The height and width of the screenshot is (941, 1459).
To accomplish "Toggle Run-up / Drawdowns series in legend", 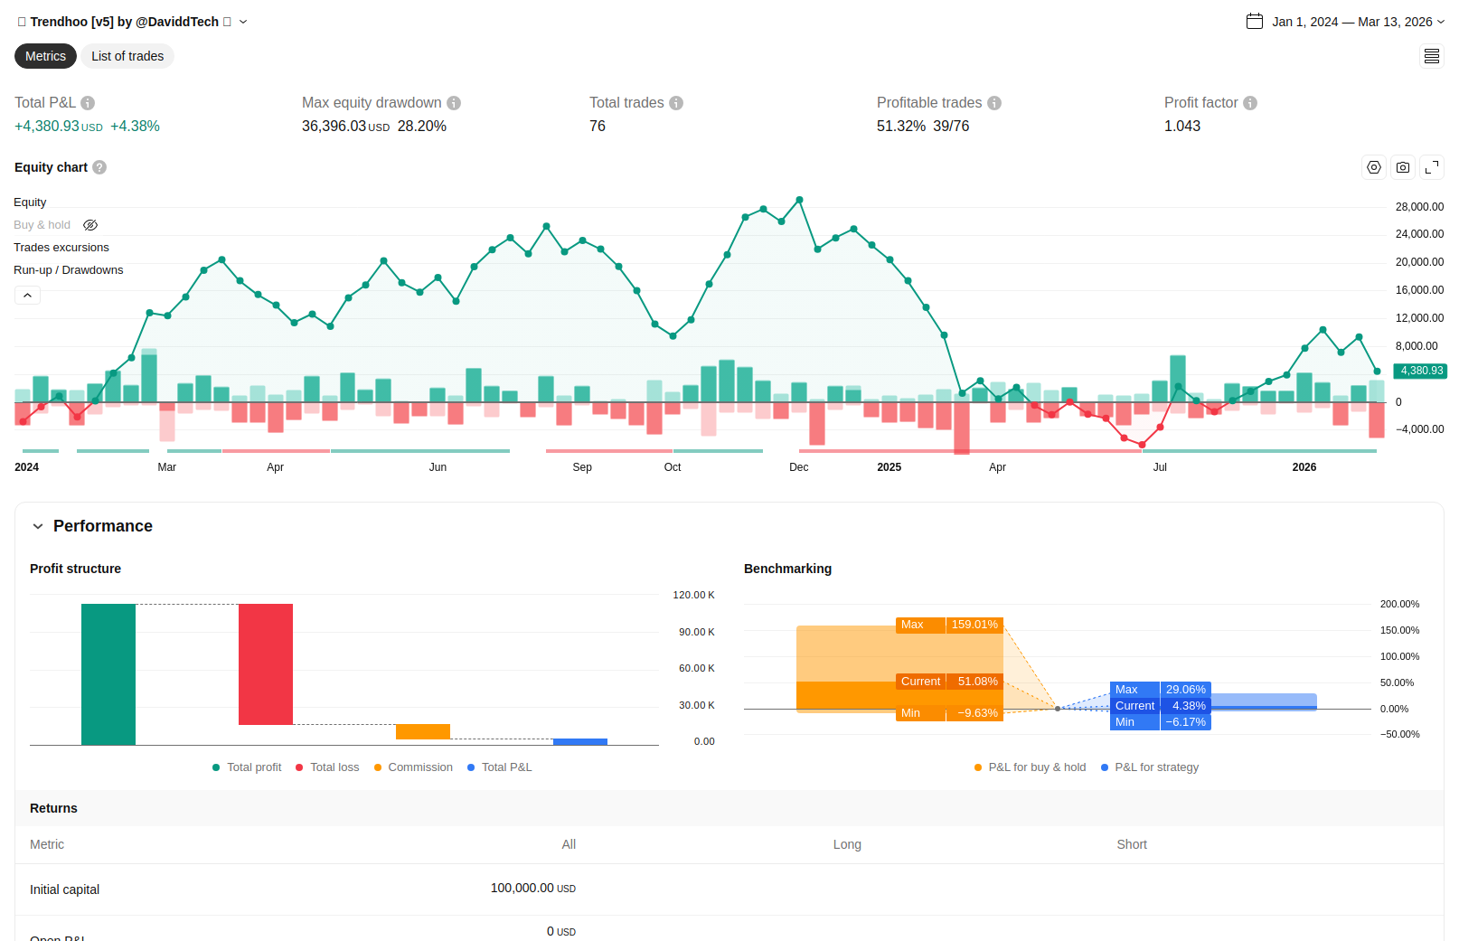I will [69, 270].
